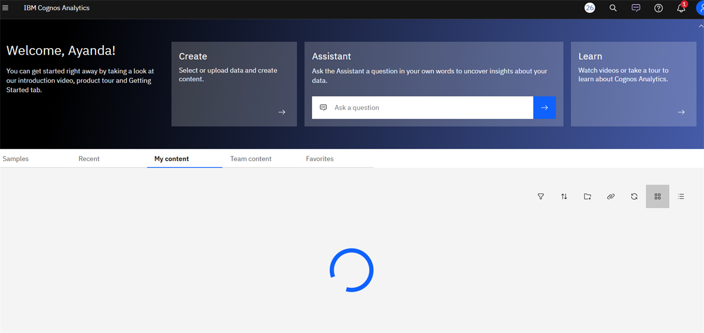This screenshot has height=333, width=704.
Task: Open the Create card
Action: pyautogui.click(x=234, y=84)
